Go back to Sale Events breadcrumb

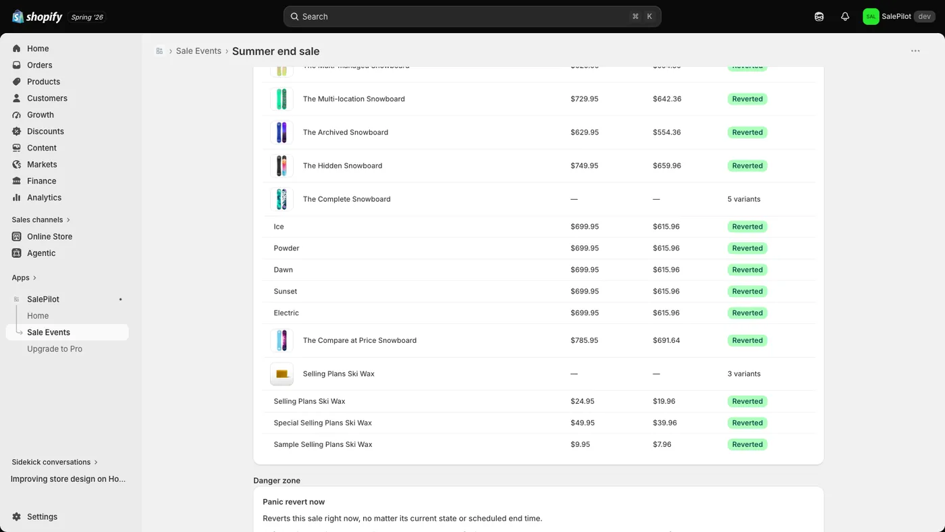[x=198, y=51]
